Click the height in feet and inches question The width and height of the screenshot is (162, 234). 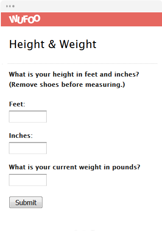[x=74, y=74]
